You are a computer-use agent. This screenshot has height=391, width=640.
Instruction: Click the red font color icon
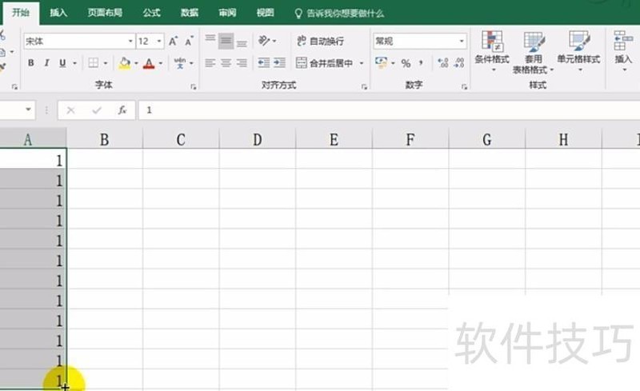(x=149, y=63)
